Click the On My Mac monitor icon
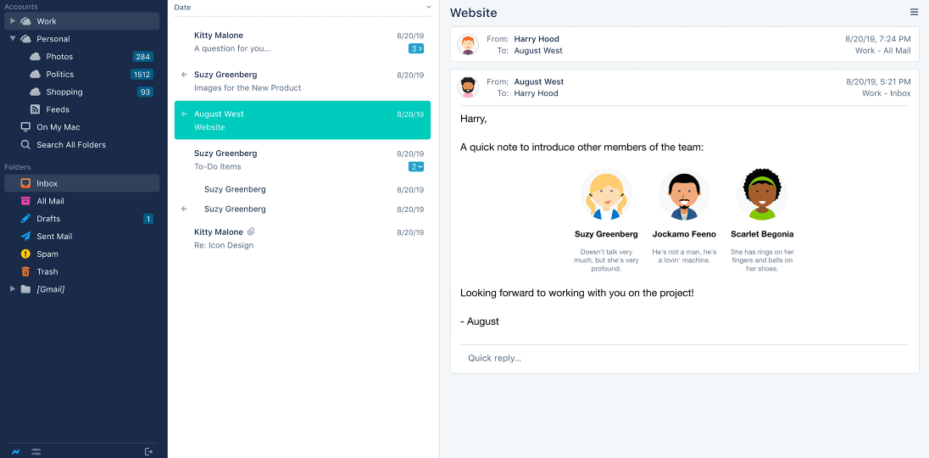Screen dimensions: 929x458 [25, 126]
